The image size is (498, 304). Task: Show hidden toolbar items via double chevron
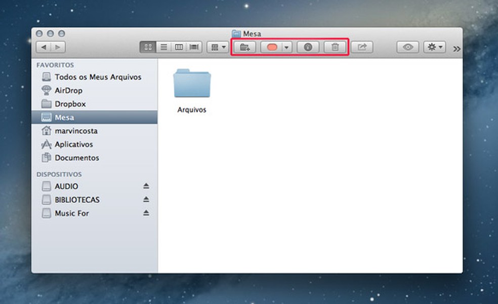456,49
